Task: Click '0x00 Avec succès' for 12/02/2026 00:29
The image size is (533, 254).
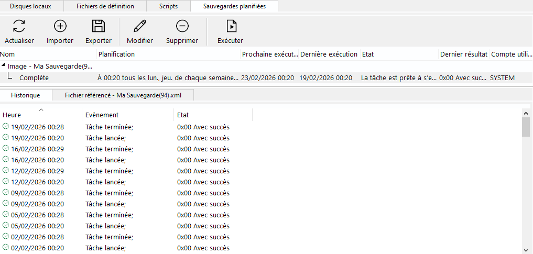Action: pyautogui.click(x=203, y=171)
